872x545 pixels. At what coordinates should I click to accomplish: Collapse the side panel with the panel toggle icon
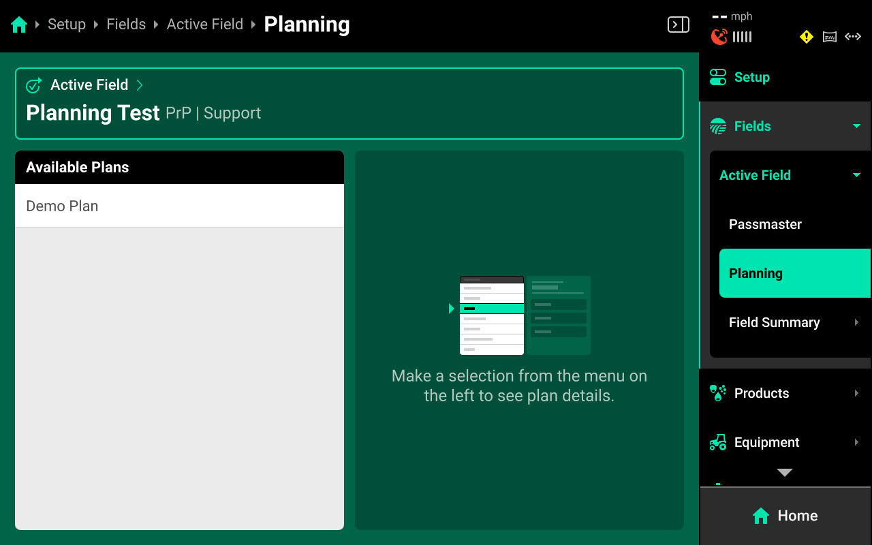(678, 25)
